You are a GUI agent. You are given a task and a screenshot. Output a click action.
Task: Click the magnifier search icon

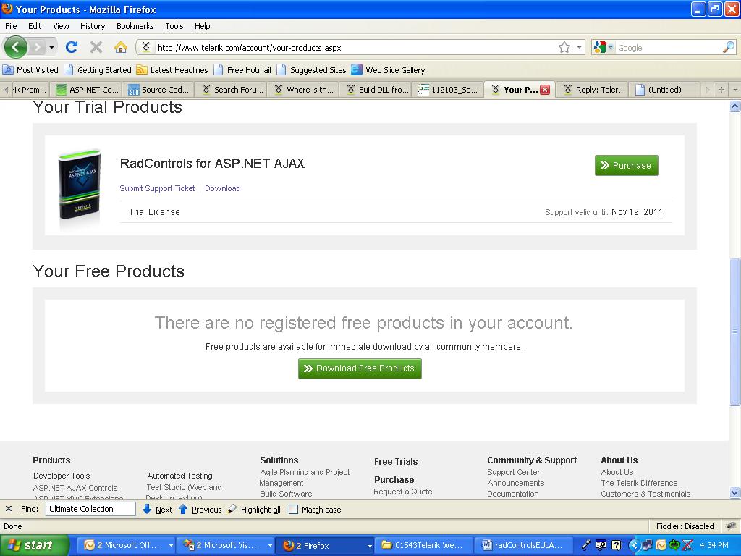click(729, 47)
